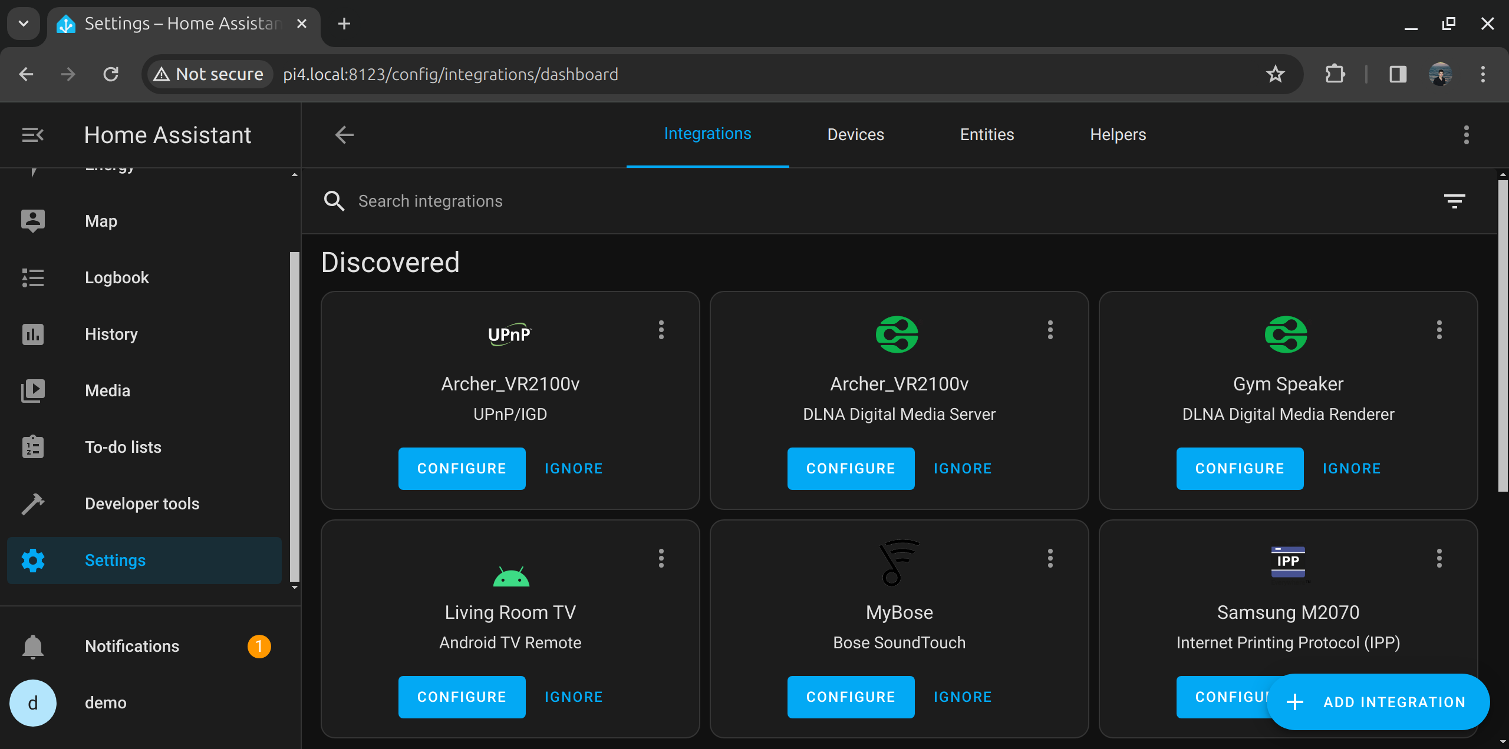Open the History chart icon

32,334
